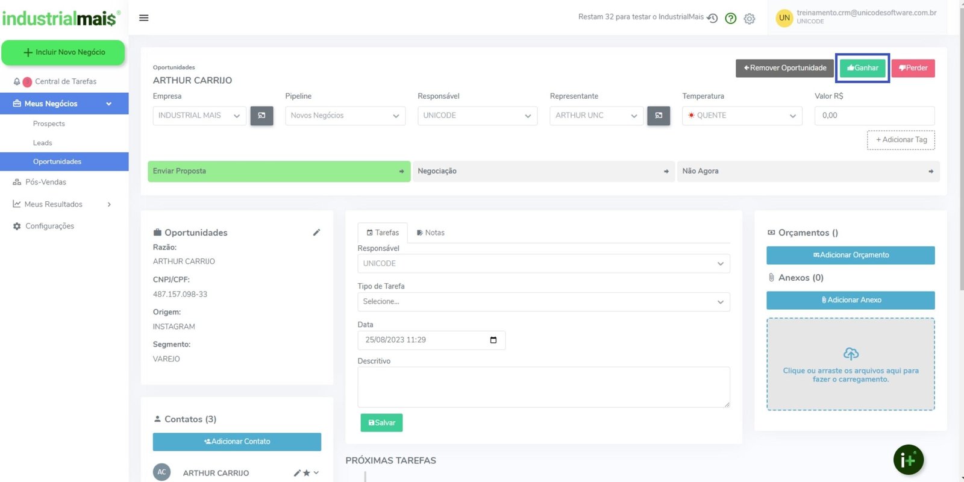Switch to the Notas tab
This screenshot has width=964, height=482.
point(430,233)
